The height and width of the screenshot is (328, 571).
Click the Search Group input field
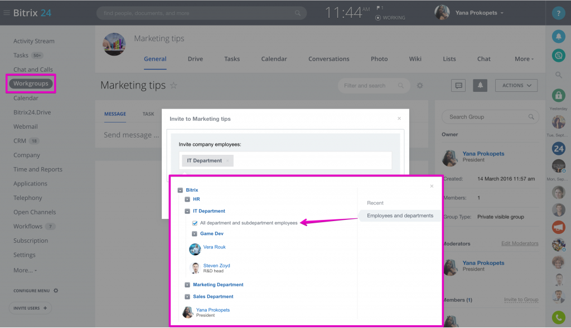point(490,117)
